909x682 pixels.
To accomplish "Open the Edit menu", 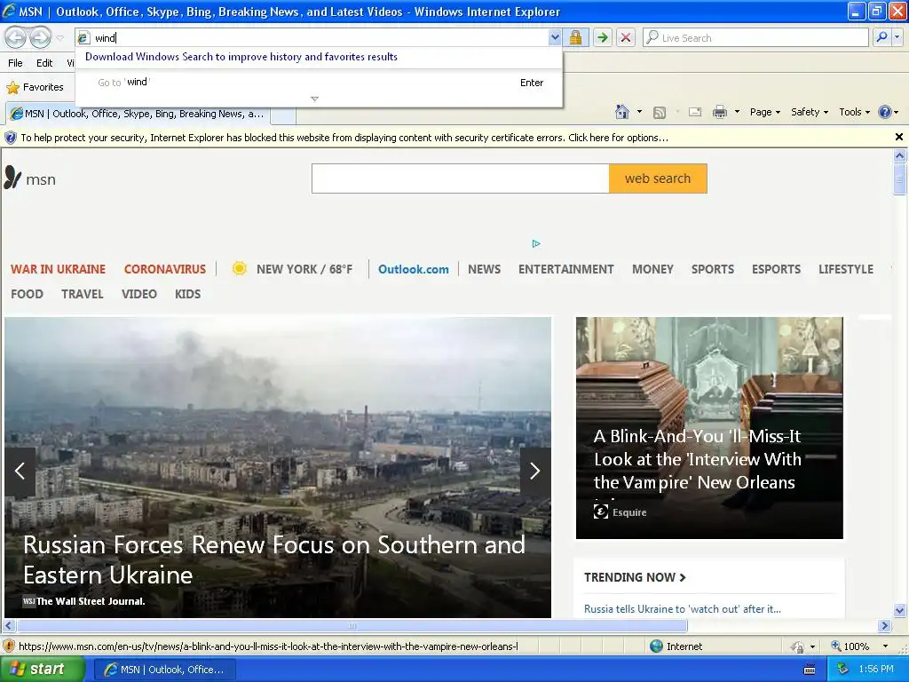I will coord(44,63).
